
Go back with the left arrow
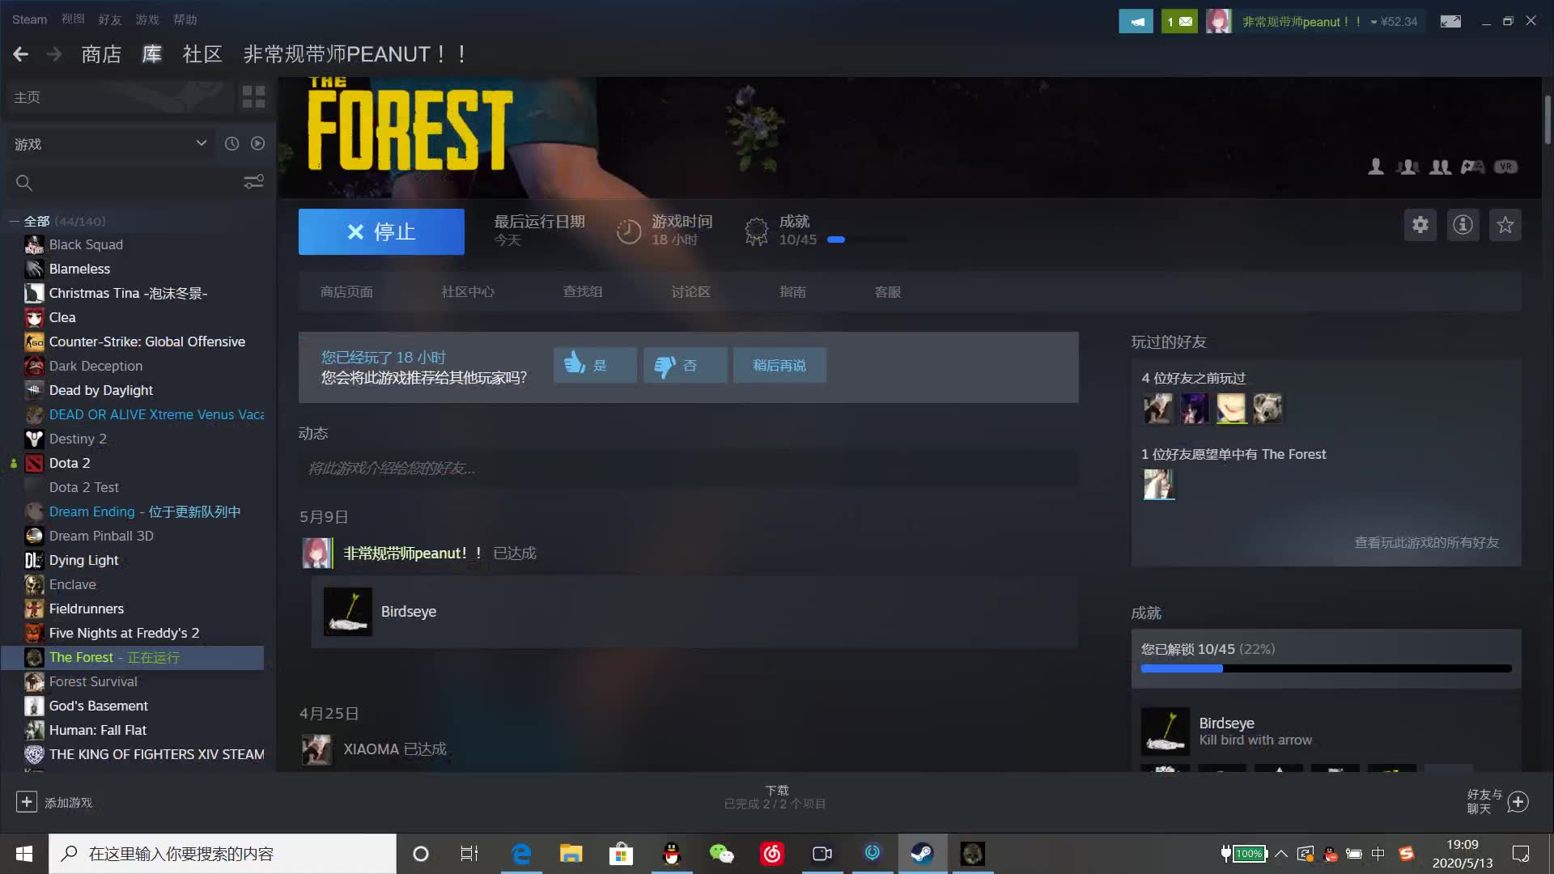pyautogui.click(x=21, y=54)
